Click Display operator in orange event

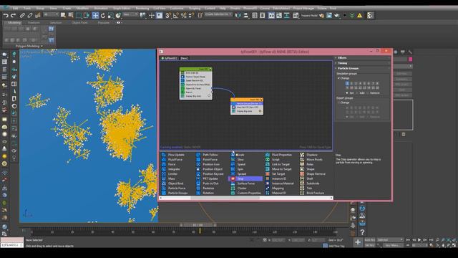tap(247, 111)
